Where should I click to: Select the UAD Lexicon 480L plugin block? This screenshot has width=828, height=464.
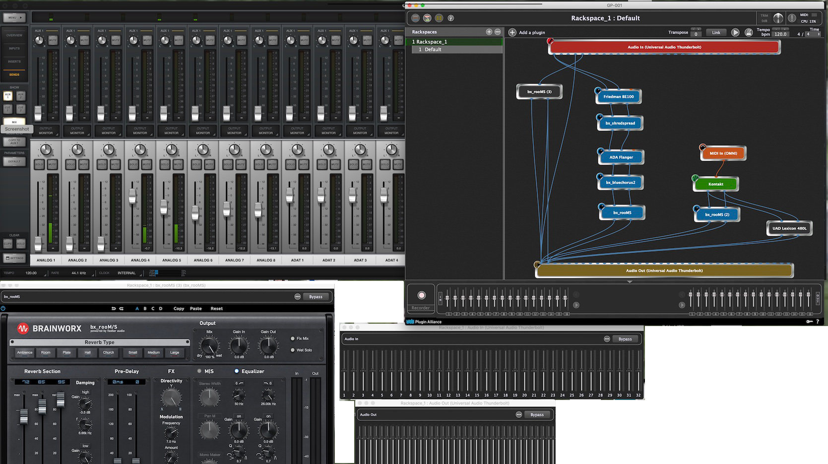789,228
